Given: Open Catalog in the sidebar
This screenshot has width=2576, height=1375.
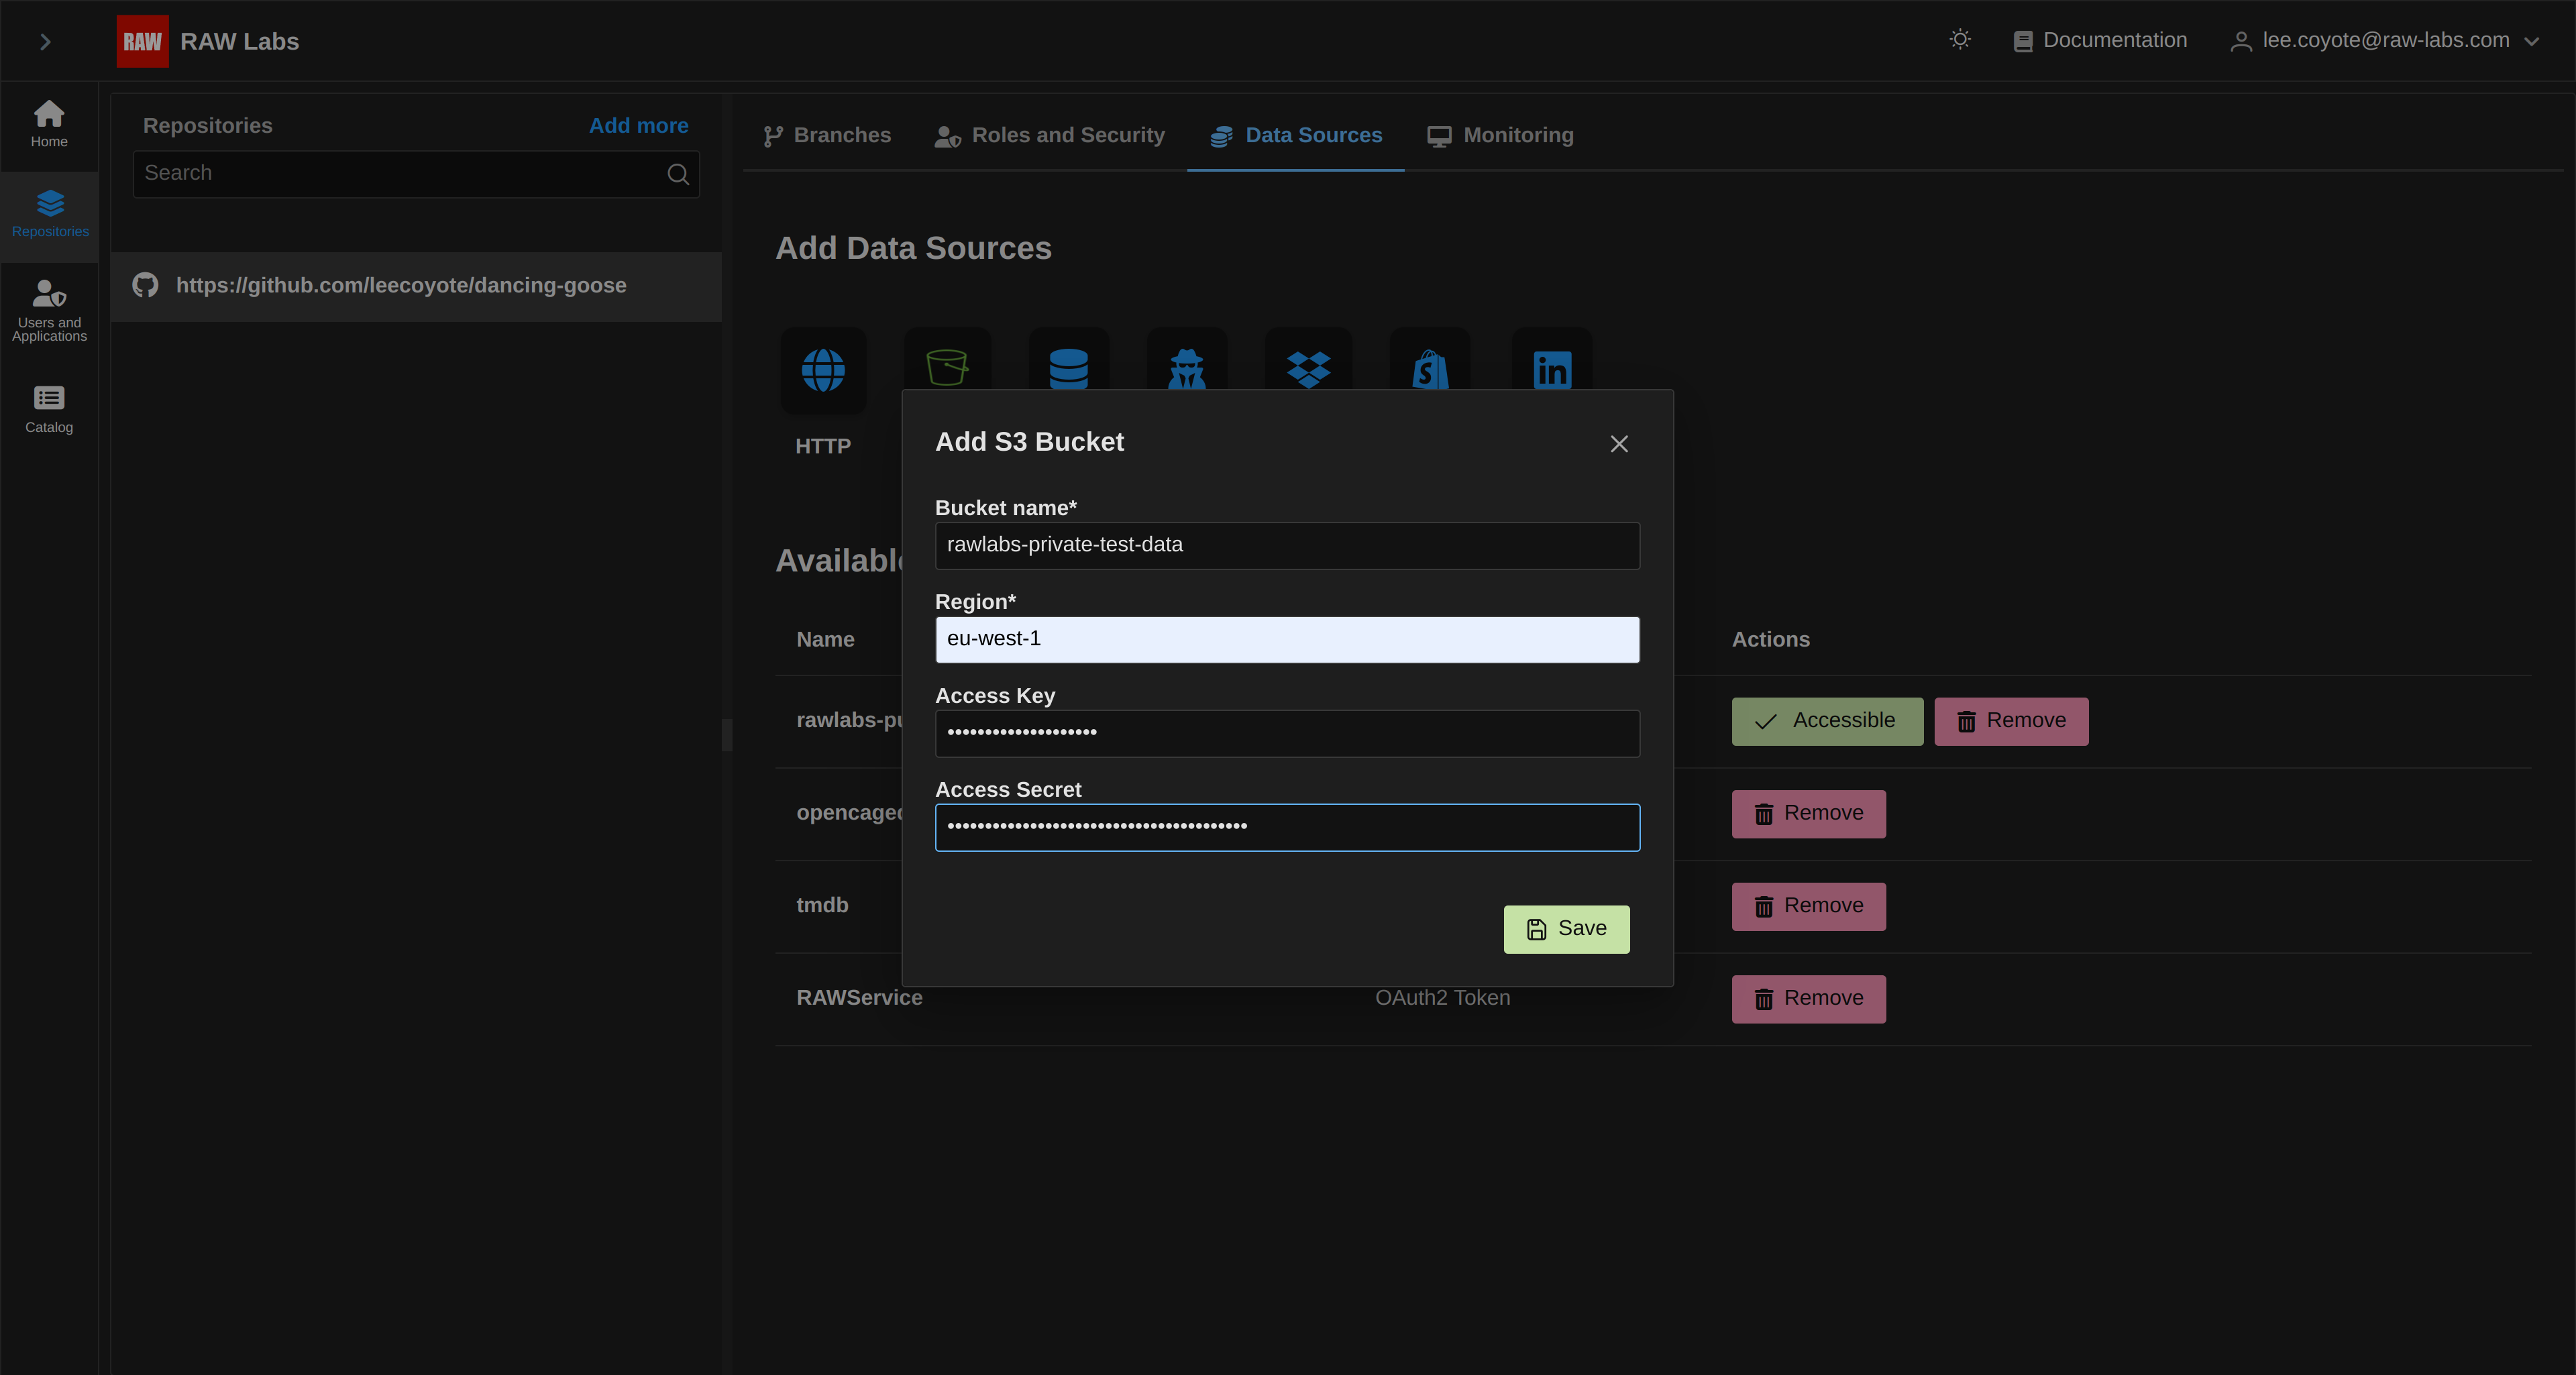Looking at the screenshot, I should click(x=49, y=410).
